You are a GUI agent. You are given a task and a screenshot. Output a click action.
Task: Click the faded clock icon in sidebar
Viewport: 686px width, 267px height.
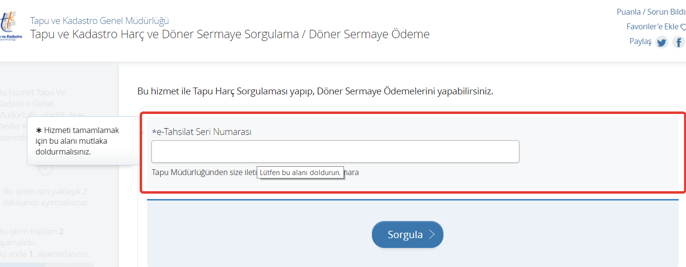45,169
